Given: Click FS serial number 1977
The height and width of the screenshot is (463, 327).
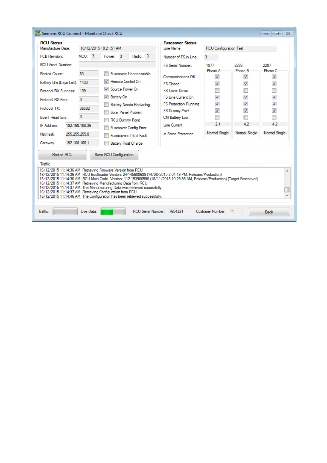Looking at the screenshot, I should (x=210, y=65).
